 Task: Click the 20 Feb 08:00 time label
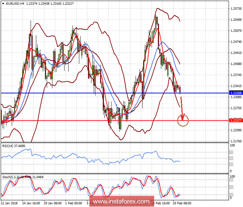pyautogui.click(x=182, y=203)
